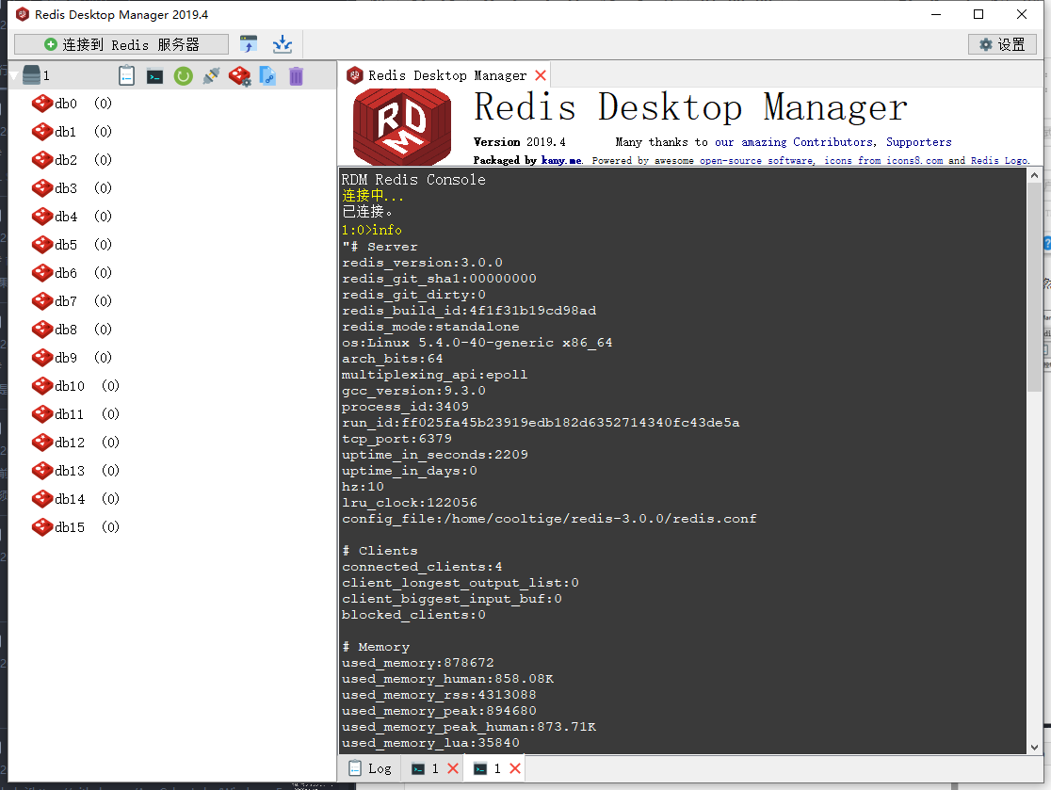Viewport: 1051px width, 790px height.
Task: Select the server 1 connection icon
Action: [x=31, y=75]
